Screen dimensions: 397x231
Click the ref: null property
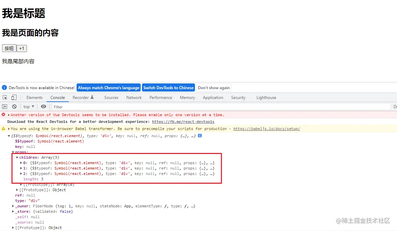point(25,195)
